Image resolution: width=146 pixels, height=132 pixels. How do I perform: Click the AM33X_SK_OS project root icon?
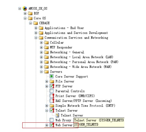25,8
